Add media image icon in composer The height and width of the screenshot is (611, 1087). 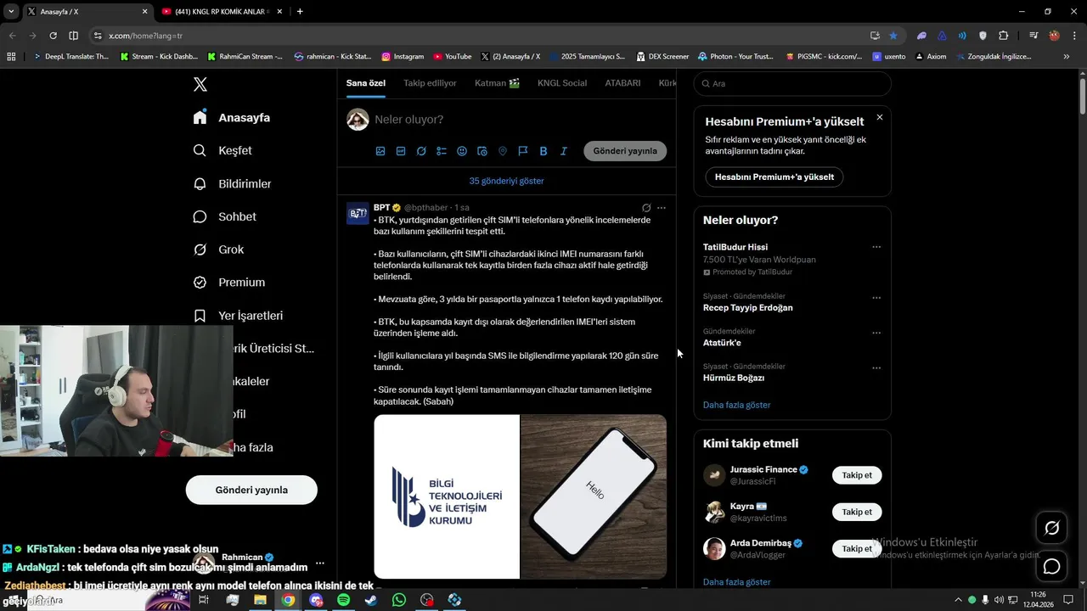click(x=380, y=151)
